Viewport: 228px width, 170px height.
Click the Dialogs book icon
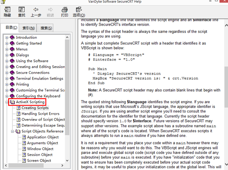pos(12,55)
